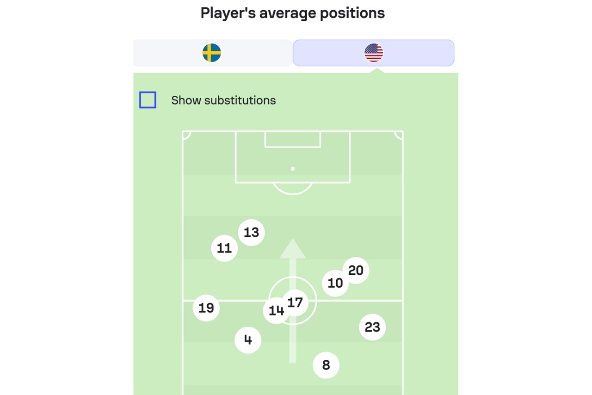Click player number 10 circle
The image size is (592, 395).
tap(335, 283)
